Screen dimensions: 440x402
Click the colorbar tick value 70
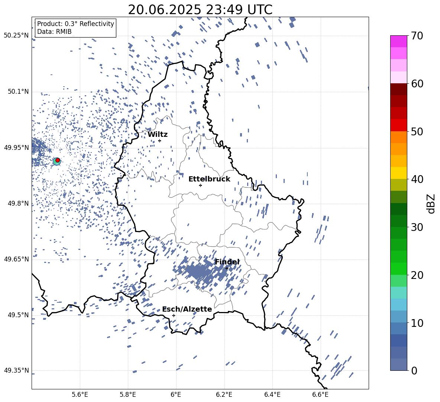pos(417,36)
